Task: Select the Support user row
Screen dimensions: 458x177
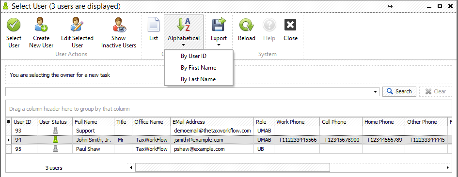Action: pos(229,131)
